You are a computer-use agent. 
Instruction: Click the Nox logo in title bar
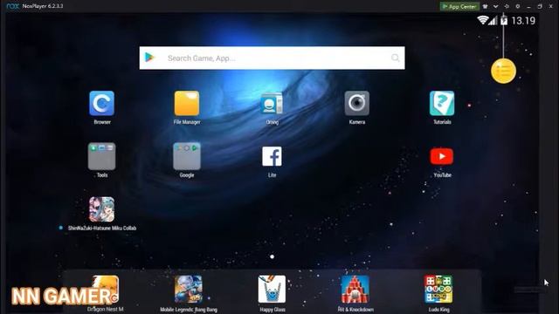[12, 6]
